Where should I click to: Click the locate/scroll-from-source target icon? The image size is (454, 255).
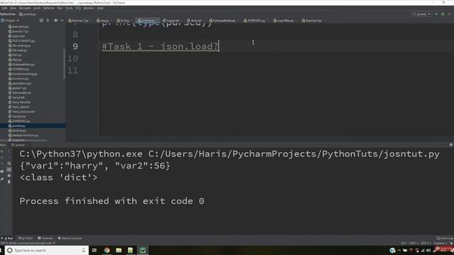tap(41, 21)
